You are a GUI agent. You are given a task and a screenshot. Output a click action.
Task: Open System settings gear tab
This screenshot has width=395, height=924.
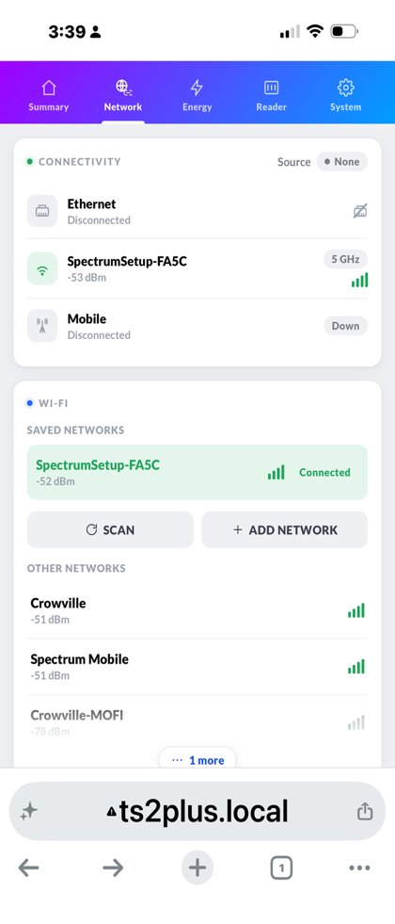tap(345, 96)
